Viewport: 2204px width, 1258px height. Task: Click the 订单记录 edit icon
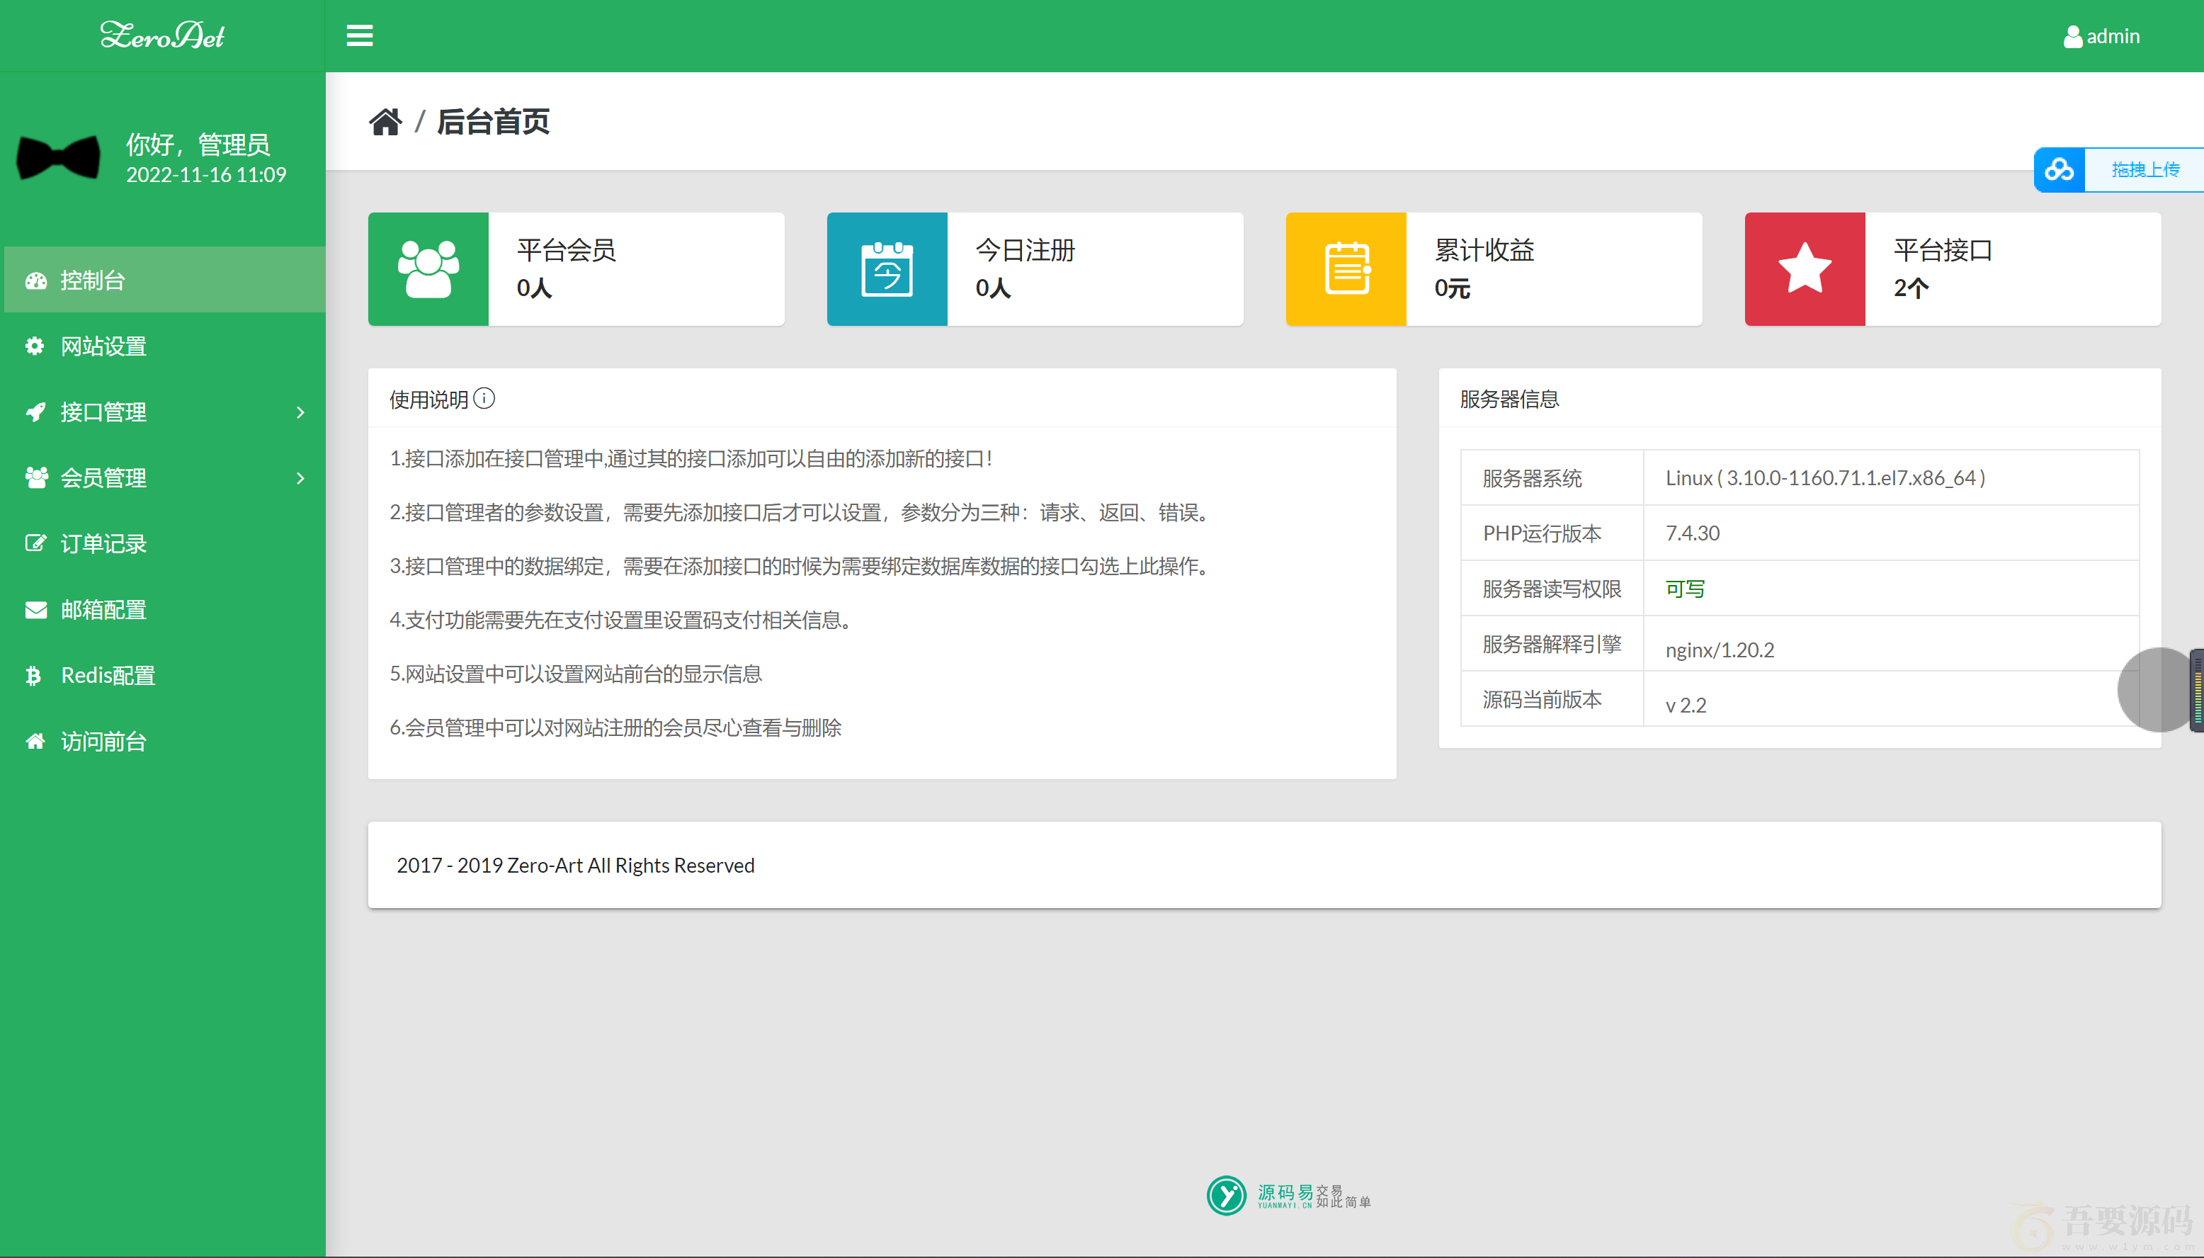[35, 543]
